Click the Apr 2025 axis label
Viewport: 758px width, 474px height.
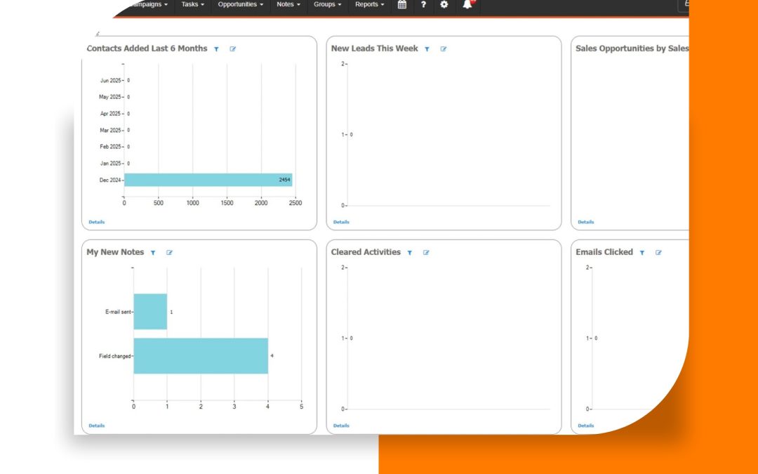[x=111, y=114]
